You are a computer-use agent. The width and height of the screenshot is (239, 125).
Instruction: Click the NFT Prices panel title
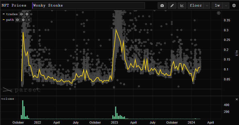tap(14, 5)
